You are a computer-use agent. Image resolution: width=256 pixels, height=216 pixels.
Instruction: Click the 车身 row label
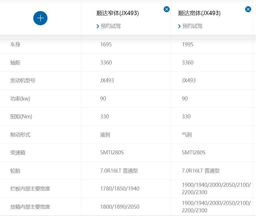pyautogui.click(x=15, y=44)
